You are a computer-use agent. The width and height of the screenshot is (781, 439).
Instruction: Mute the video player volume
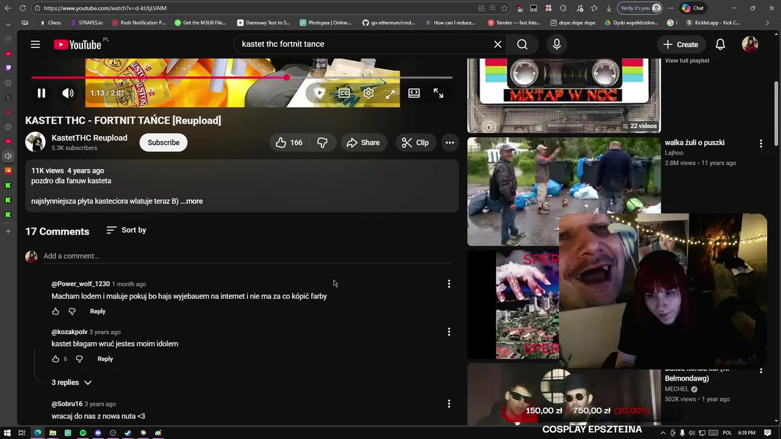coord(68,93)
